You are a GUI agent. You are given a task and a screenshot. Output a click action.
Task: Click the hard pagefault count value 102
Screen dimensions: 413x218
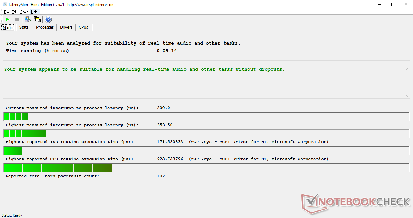pyautogui.click(x=161, y=176)
